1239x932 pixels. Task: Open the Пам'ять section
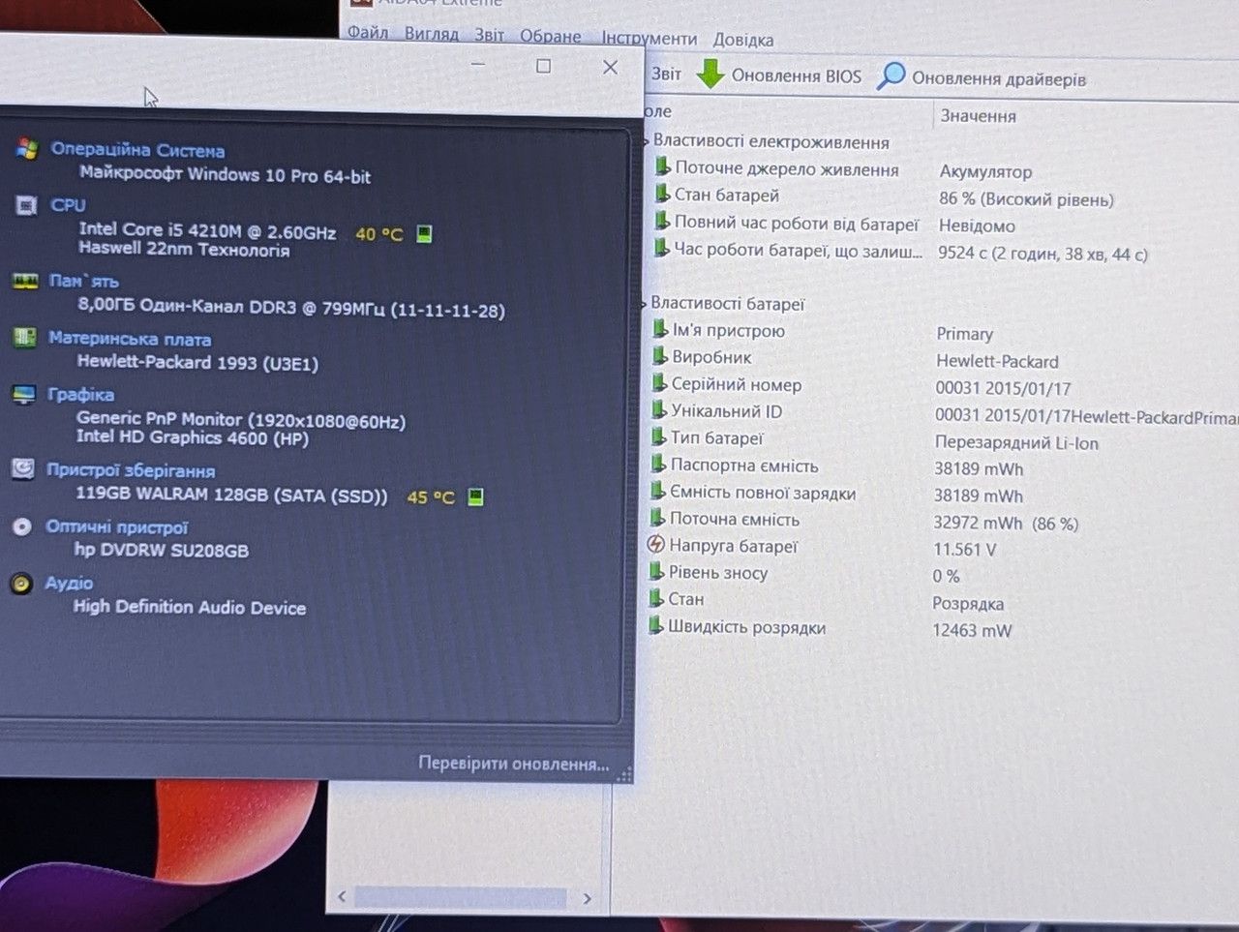pyautogui.click(x=84, y=281)
